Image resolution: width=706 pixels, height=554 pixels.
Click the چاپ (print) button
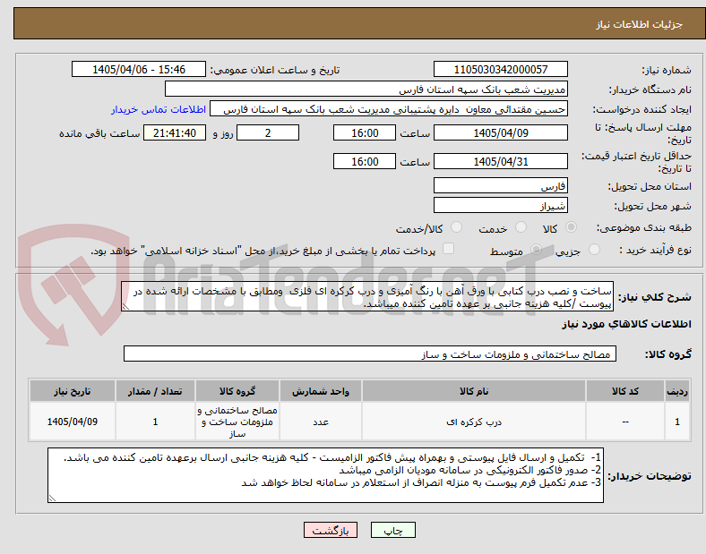[x=392, y=530]
